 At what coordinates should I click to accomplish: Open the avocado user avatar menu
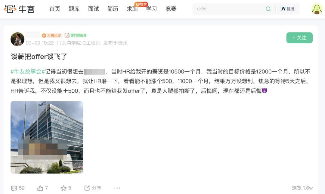[x=317, y=9]
